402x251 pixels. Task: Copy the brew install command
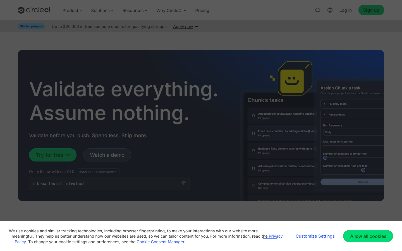[x=184, y=183]
